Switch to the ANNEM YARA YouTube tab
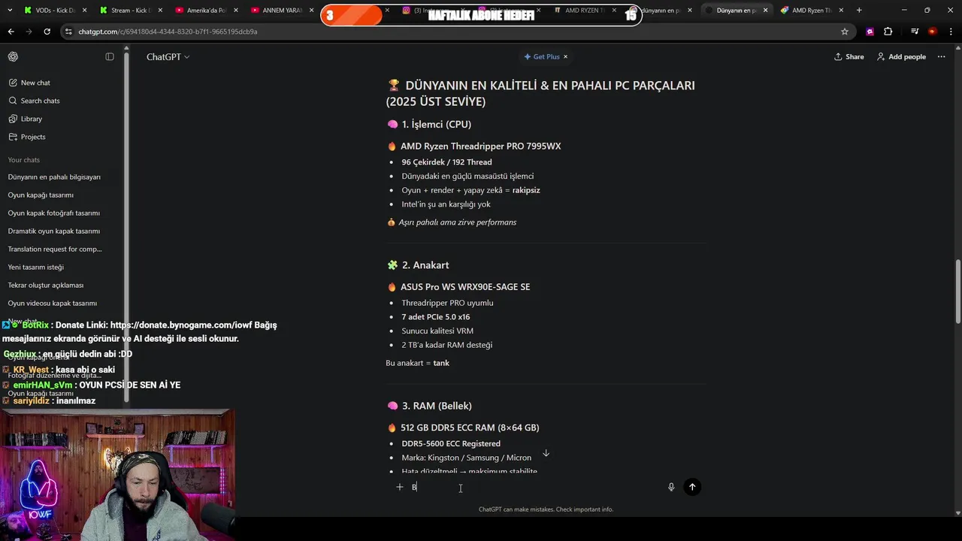The width and height of the screenshot is (962, 541). (x=281, y=11)
